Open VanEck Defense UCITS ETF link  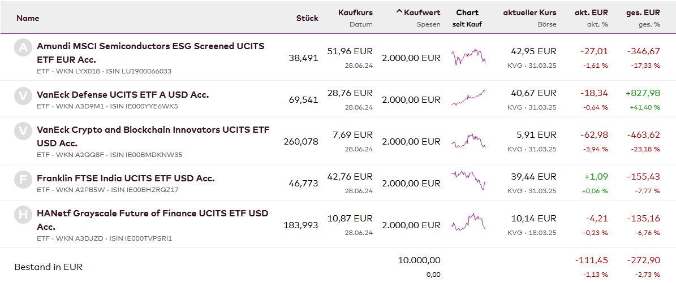coord(123,94)
